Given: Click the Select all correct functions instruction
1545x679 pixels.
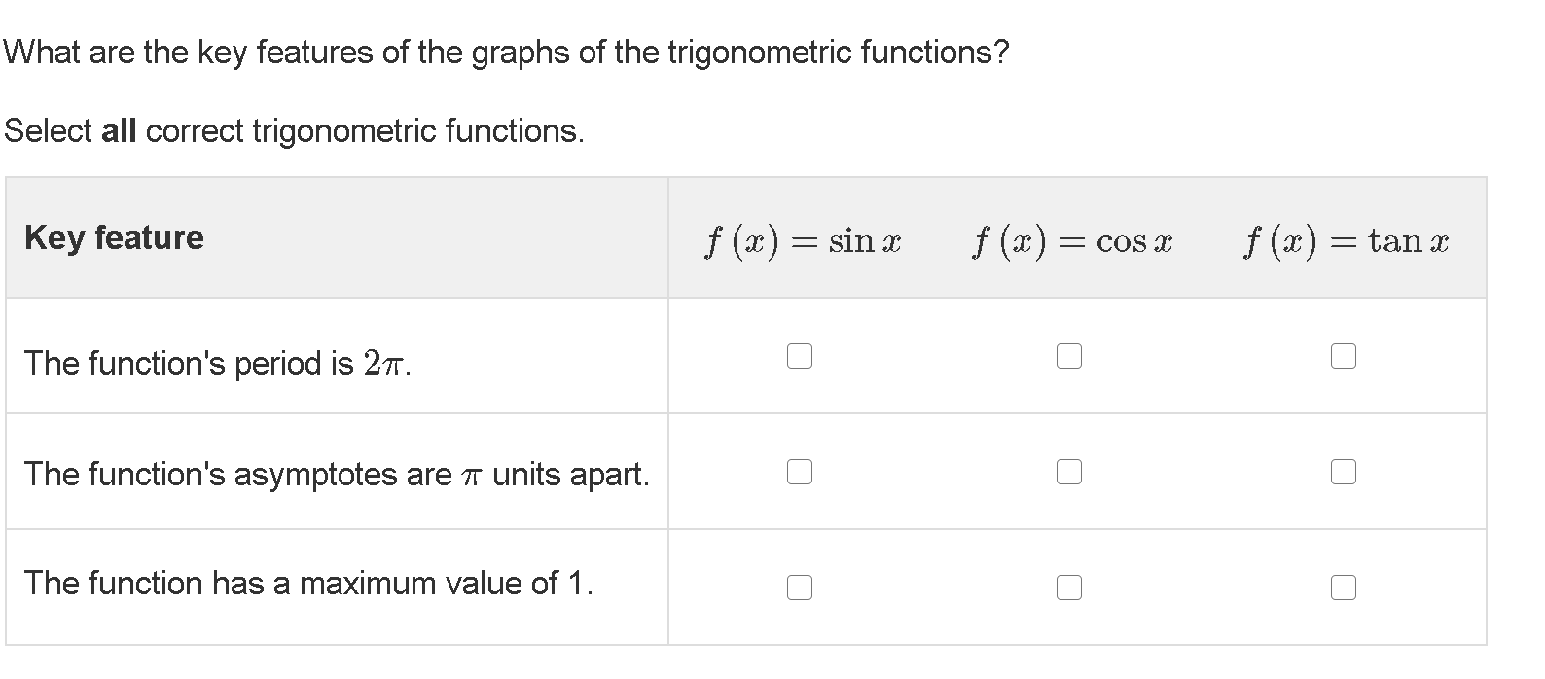Looking at the screenshot, I should pyautogui.click(x=294, y=130).
